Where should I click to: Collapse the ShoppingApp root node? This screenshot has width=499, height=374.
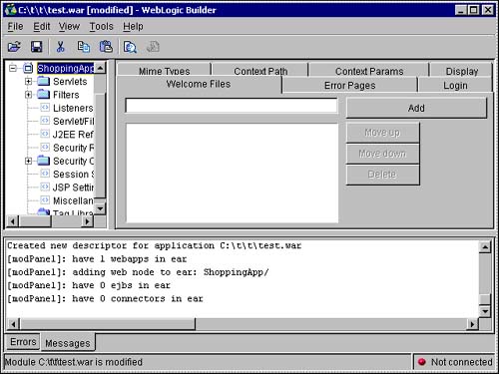(13, 68)
